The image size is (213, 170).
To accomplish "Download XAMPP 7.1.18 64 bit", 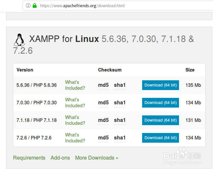I will click(161, 120).
